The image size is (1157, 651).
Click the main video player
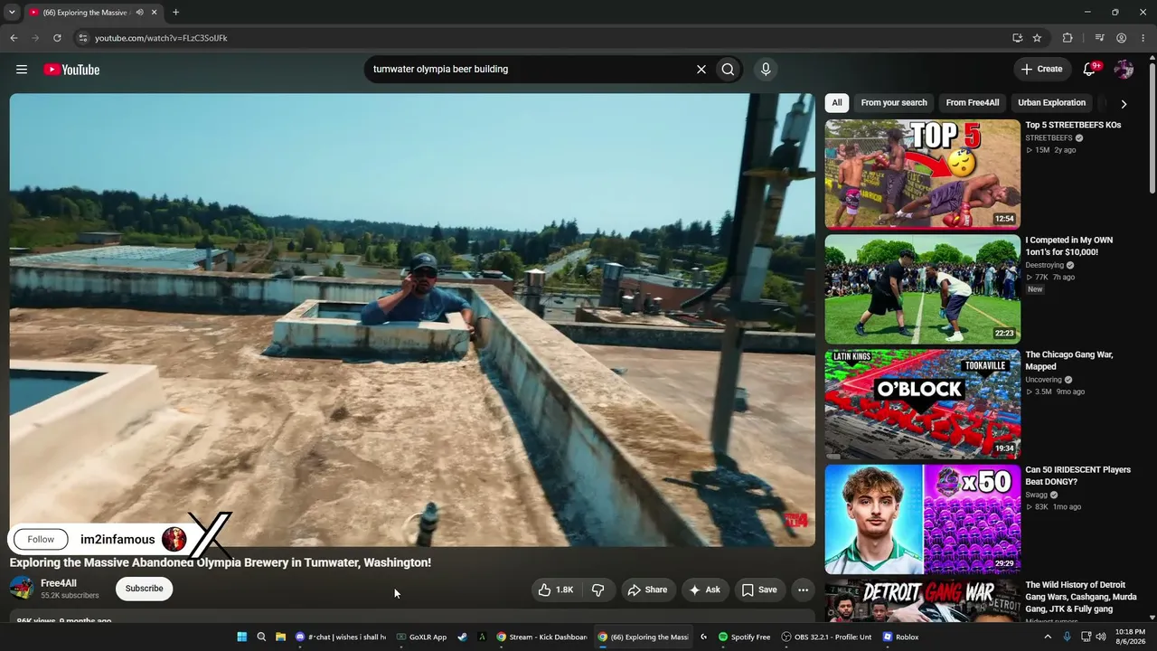412,320
